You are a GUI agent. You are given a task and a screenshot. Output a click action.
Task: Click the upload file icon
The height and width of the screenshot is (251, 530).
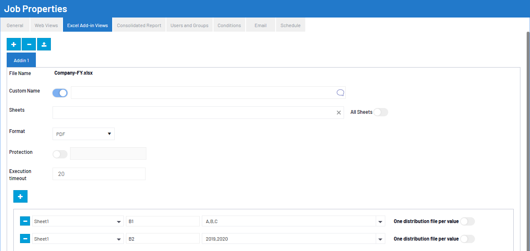[x=44, y=44]
